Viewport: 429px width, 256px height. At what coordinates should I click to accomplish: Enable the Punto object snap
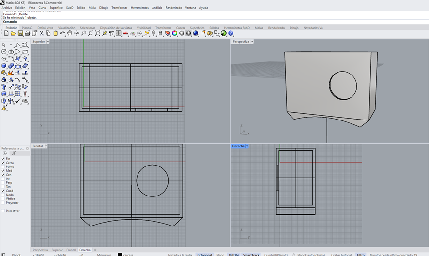click(3, 167)
